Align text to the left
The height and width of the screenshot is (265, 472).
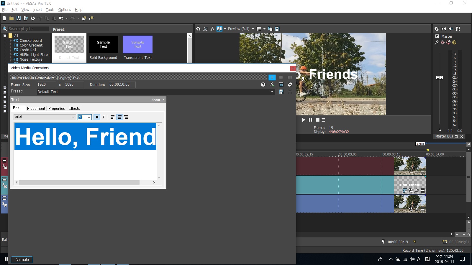point(112,117)
